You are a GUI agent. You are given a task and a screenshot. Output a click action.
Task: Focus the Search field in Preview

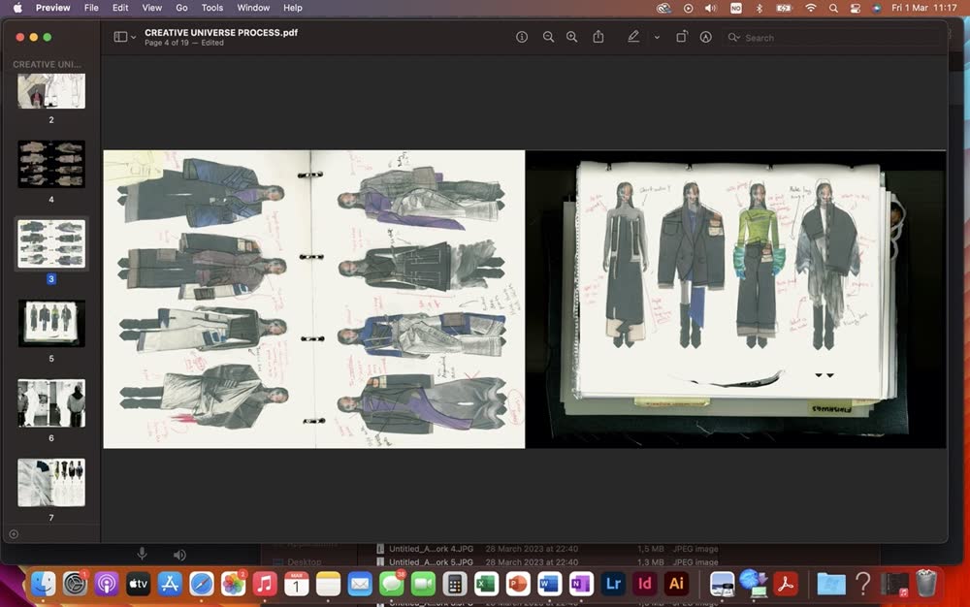pyautogui.click(x=832, y=38)
